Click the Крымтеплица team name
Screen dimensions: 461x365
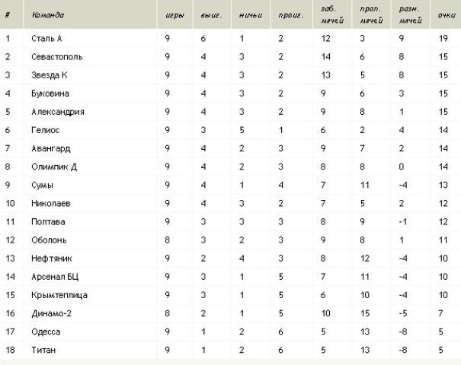pyautogui.click(x=59, y=295)
